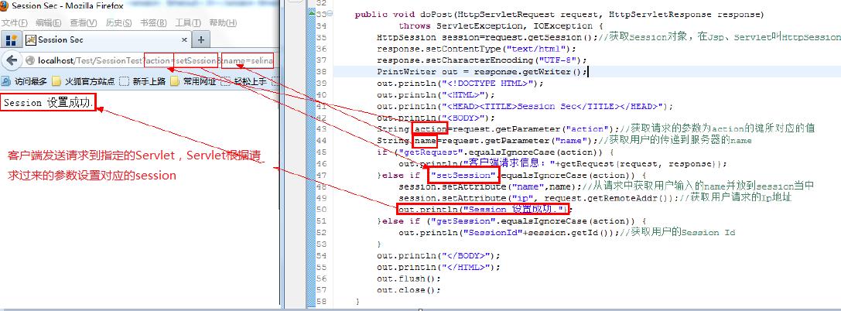Click page text 'Session 设置成功.'
This screenshot has width=841, height=311.
[48, 103]
